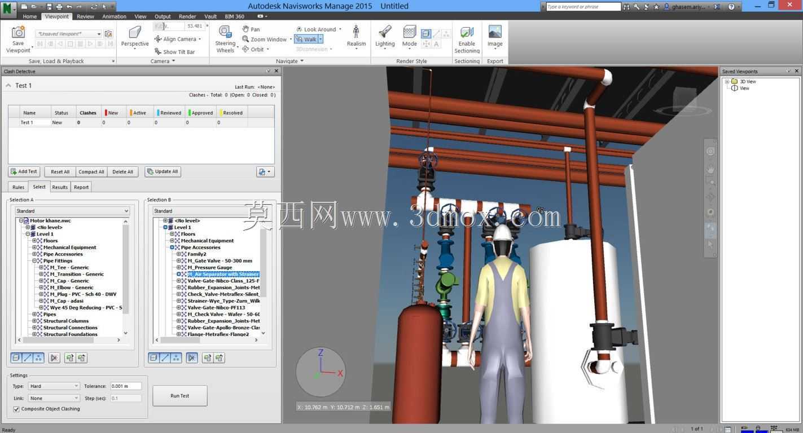Toggle Composite Object Clashing checkbox

(16, 409)
